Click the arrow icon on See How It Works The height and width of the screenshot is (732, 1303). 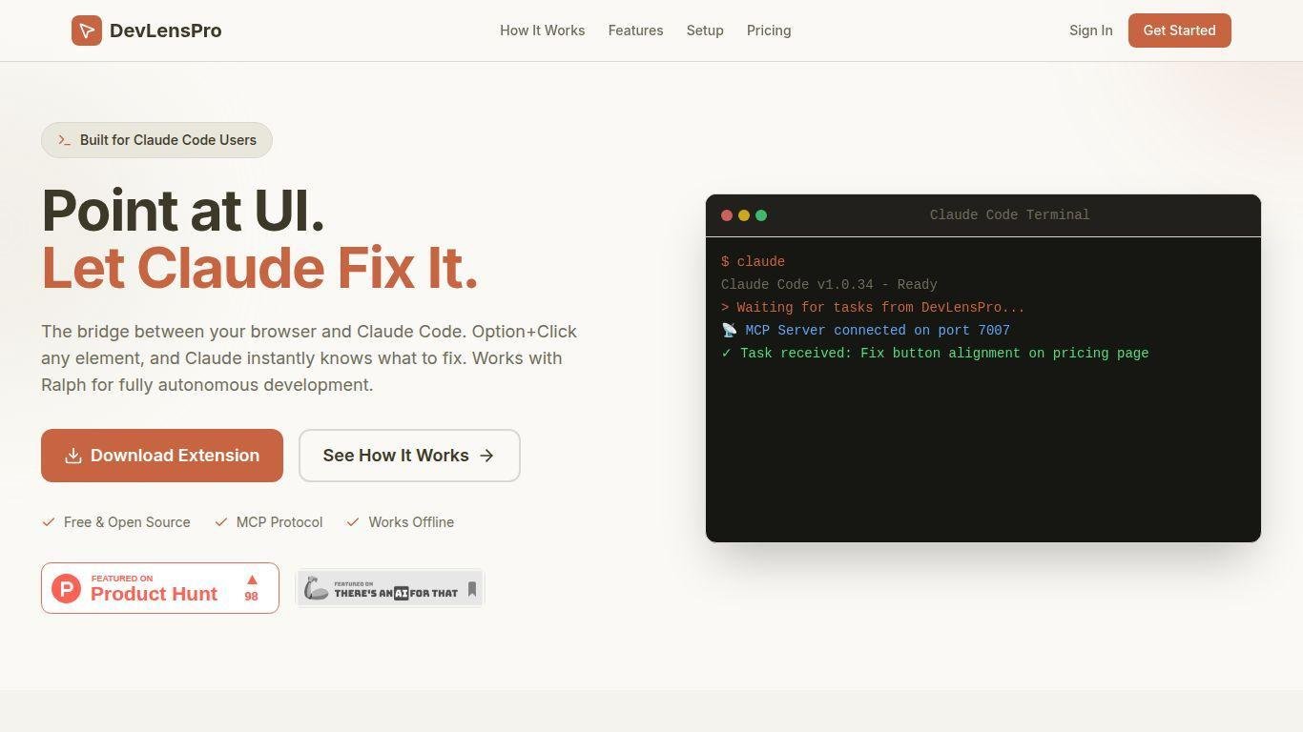[x=486, y=456]
